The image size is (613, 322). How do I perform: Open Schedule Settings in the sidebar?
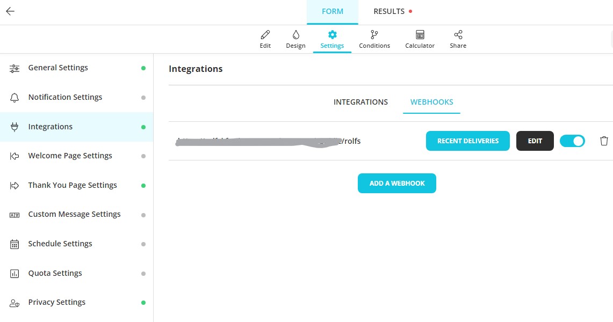[77, 244]
